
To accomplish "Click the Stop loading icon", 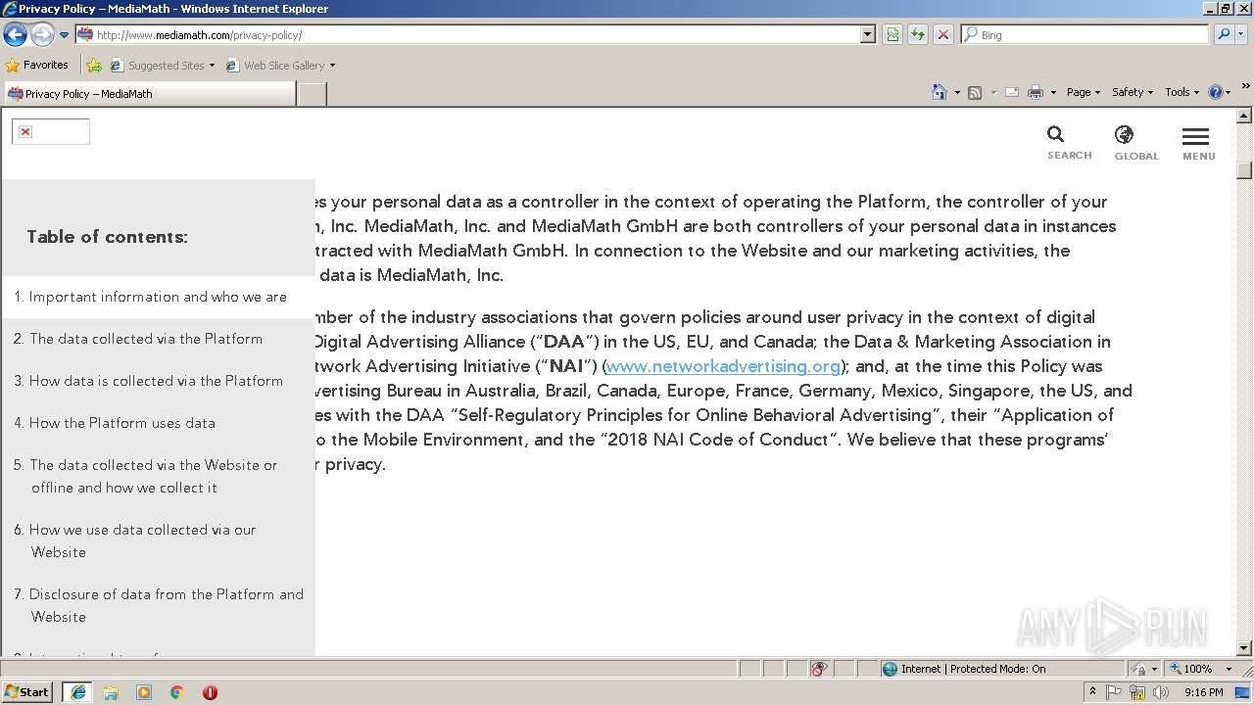I will 943,34.
